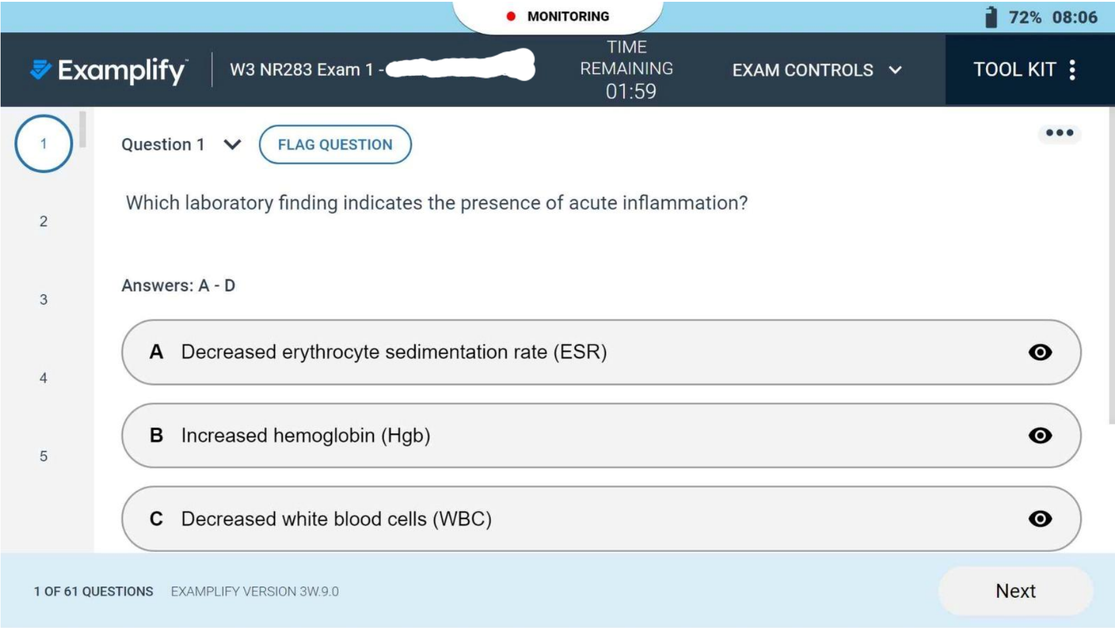Flag Question 1 for review
Viewport: 1115px width, 629px height.
click(x=334, y=144)
